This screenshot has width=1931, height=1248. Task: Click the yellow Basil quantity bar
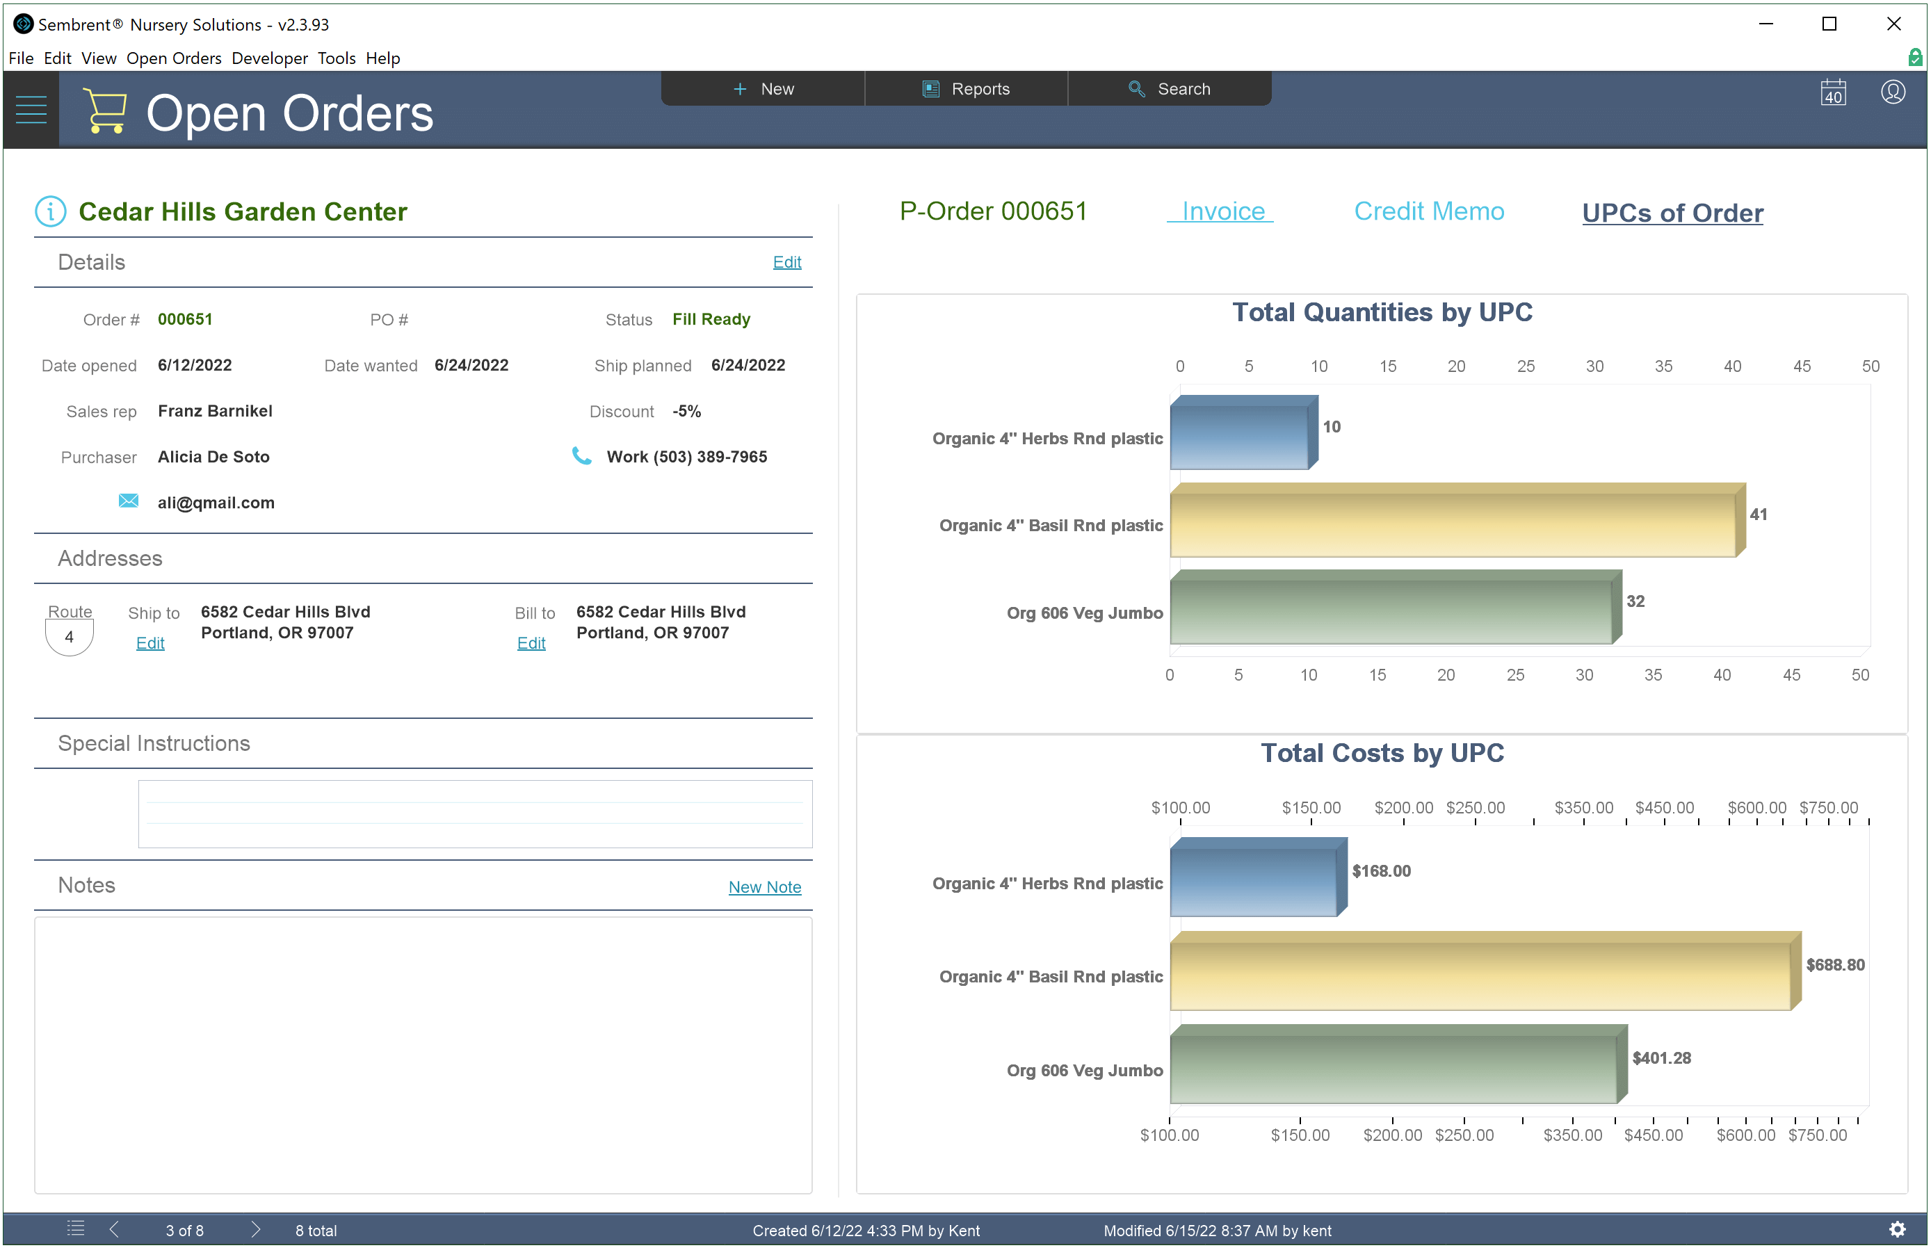coord(1452,525)
